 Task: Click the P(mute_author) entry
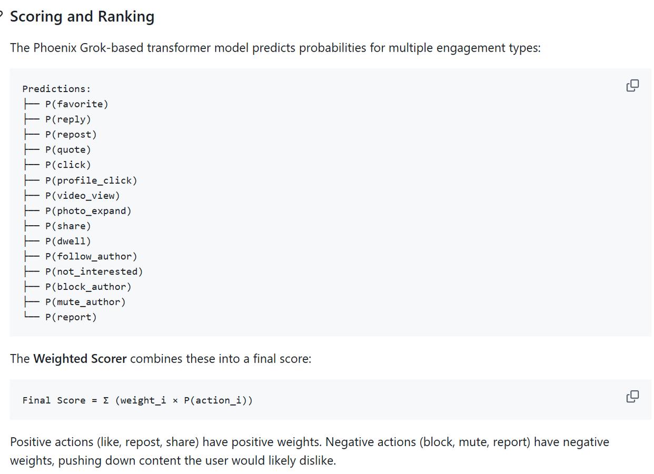tap(85, 302)
